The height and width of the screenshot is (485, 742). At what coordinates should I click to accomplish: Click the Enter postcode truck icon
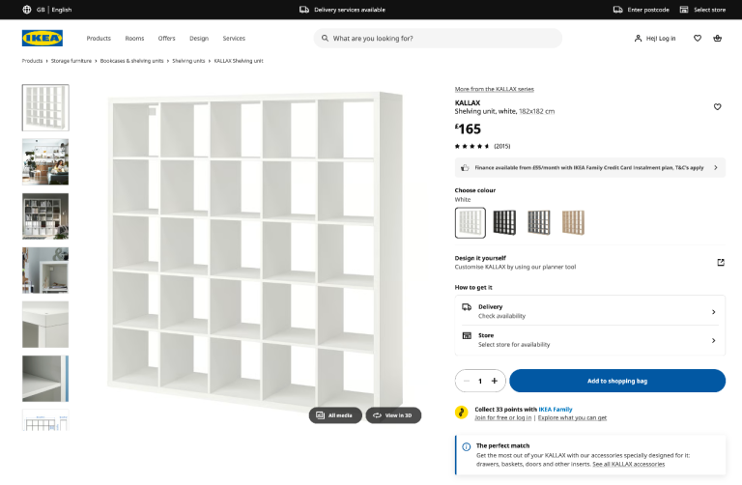click(617, 10)
